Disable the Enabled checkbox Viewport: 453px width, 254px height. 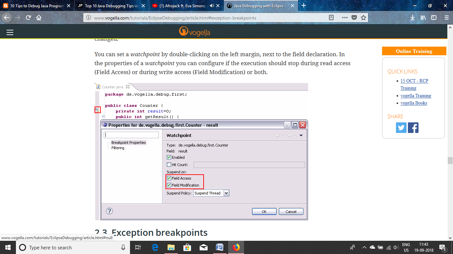pyautogui.click(x=169, y=157)
